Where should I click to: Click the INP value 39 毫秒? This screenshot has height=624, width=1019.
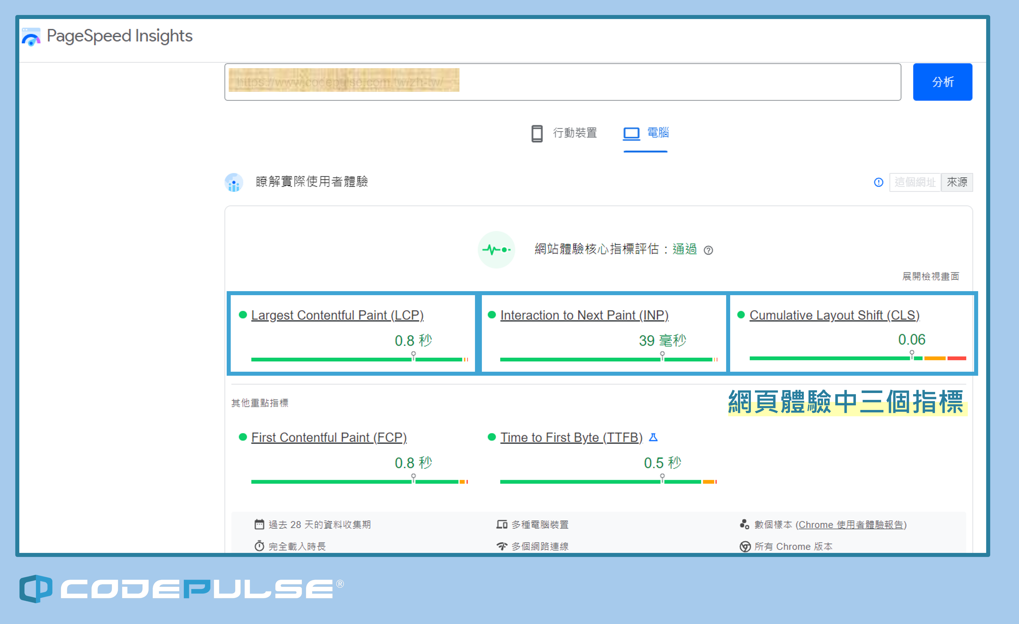pos(662,340)
